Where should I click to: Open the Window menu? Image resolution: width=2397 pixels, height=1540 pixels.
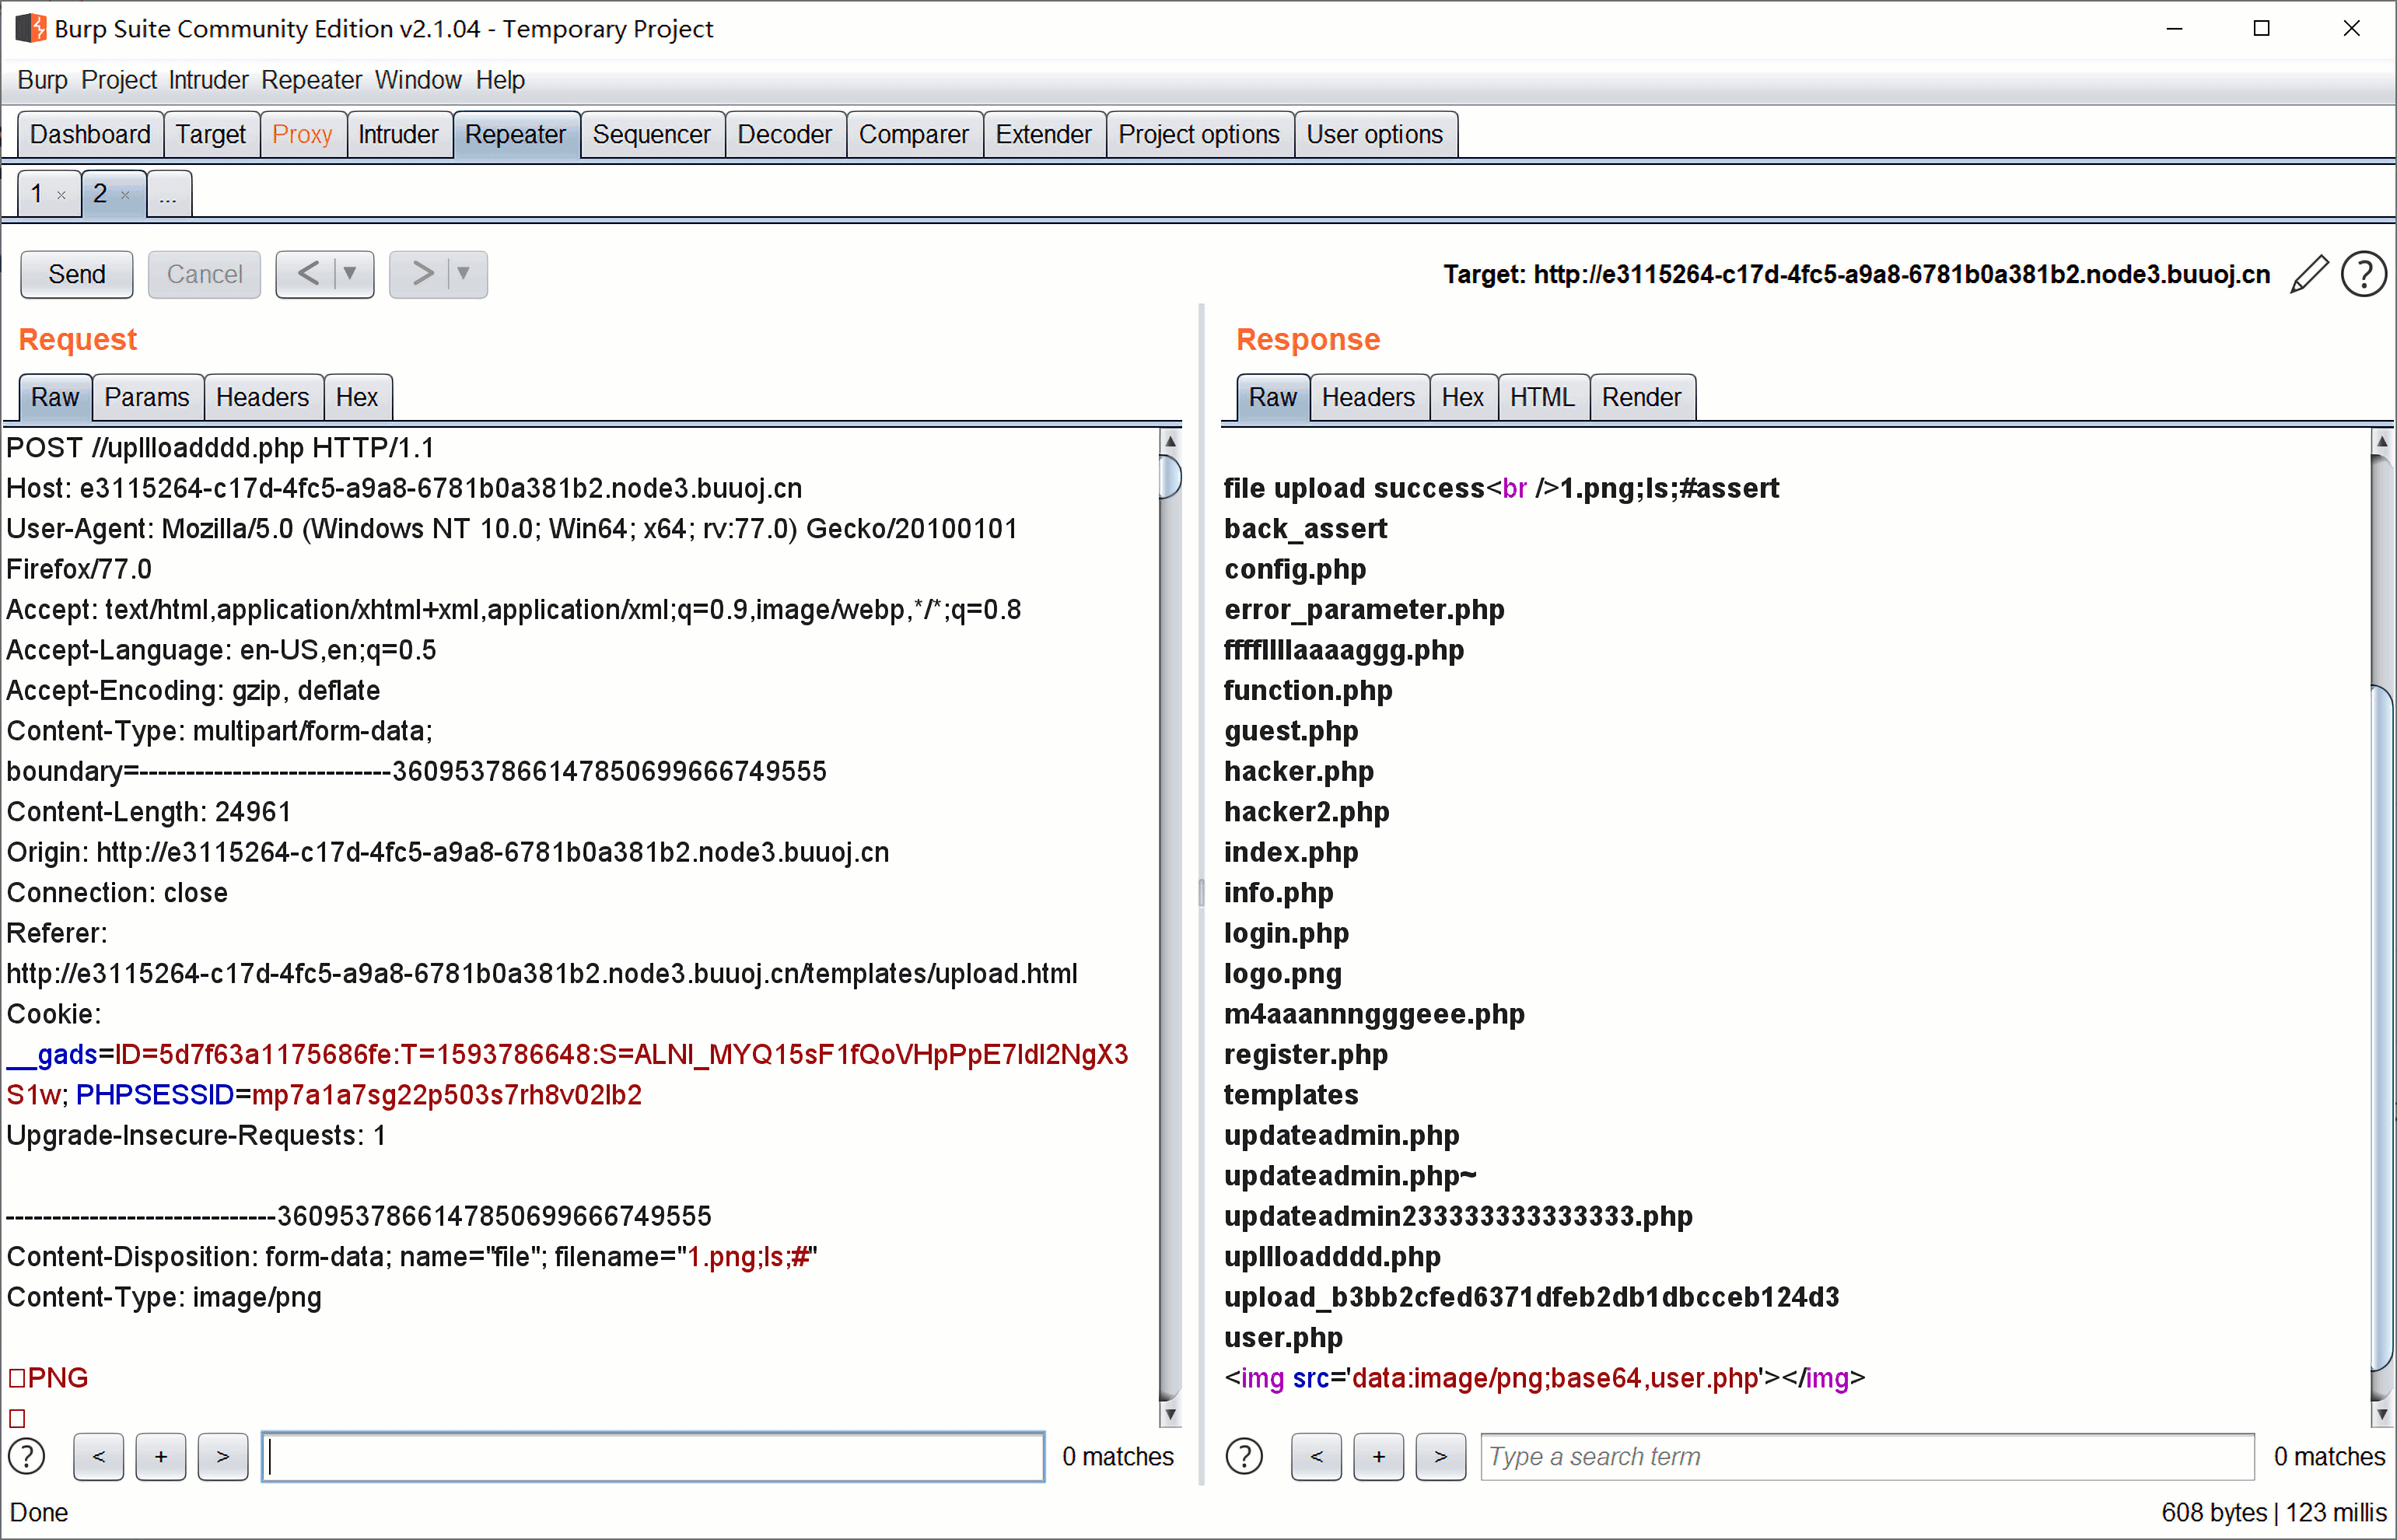(x=418, y=80)
